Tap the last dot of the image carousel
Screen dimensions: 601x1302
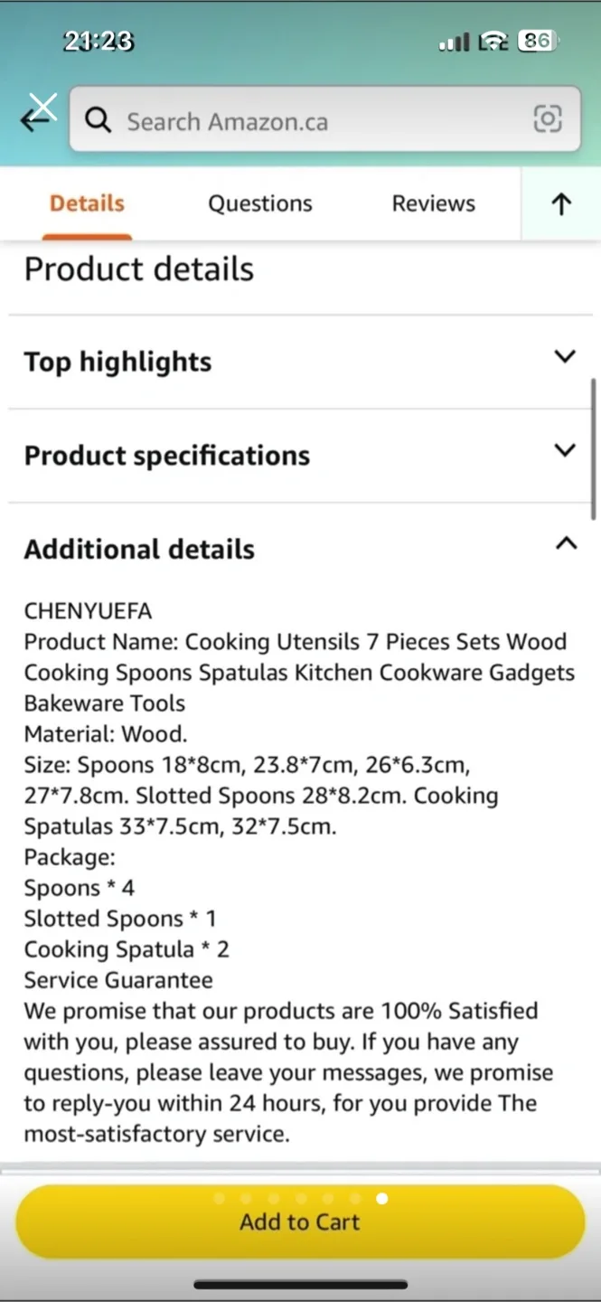(x=382, y=1199)
